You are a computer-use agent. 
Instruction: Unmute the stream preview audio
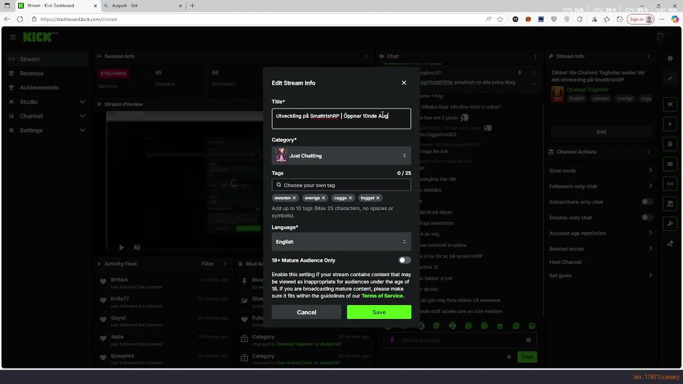[137, 247]
